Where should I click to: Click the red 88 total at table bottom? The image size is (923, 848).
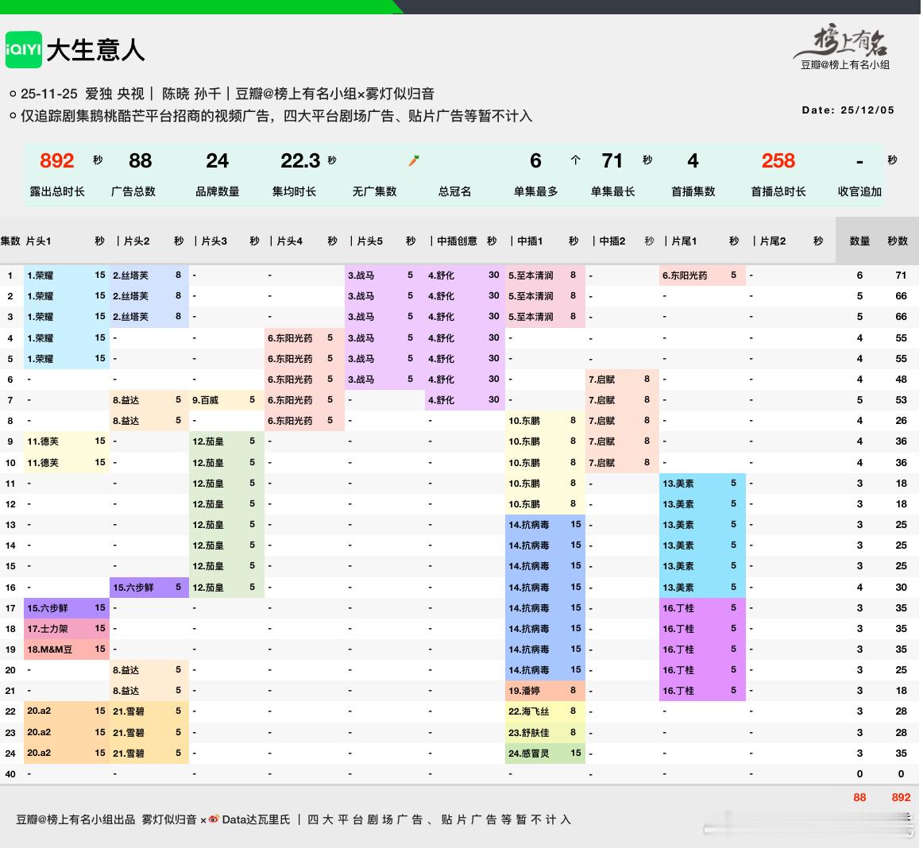coord(859,797)
